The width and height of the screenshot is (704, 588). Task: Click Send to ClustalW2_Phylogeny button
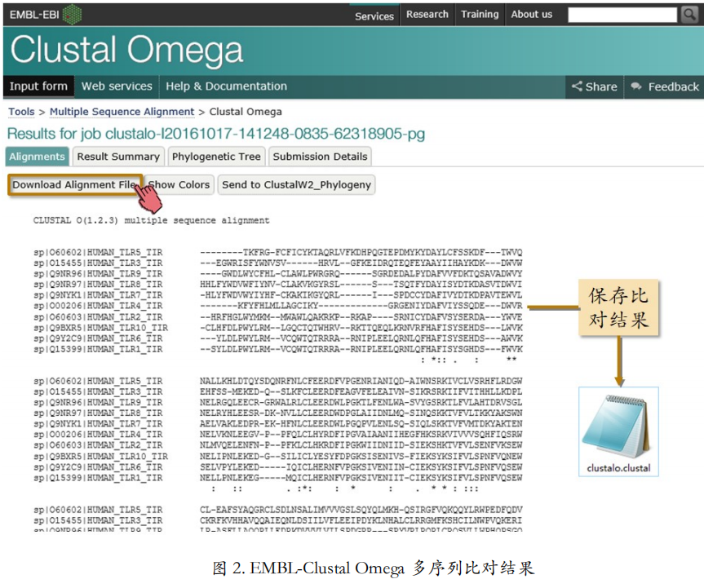(296, 185)
